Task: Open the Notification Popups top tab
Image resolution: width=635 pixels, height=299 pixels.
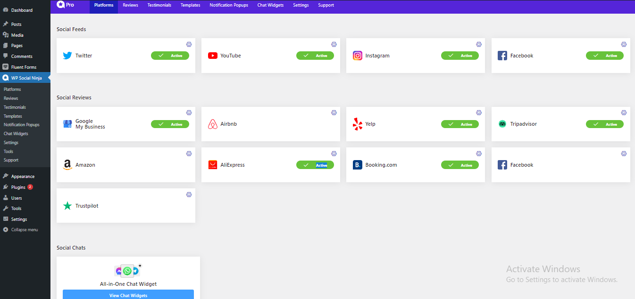Action: 229,5
